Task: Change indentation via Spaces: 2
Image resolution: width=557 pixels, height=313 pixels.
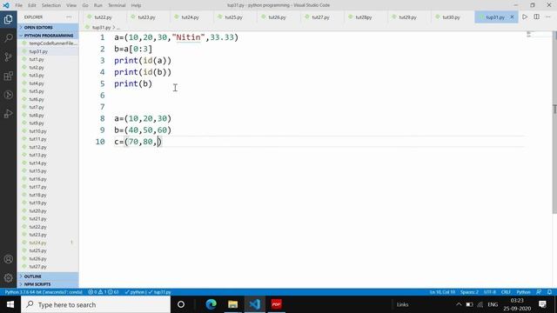Action: 469,292
